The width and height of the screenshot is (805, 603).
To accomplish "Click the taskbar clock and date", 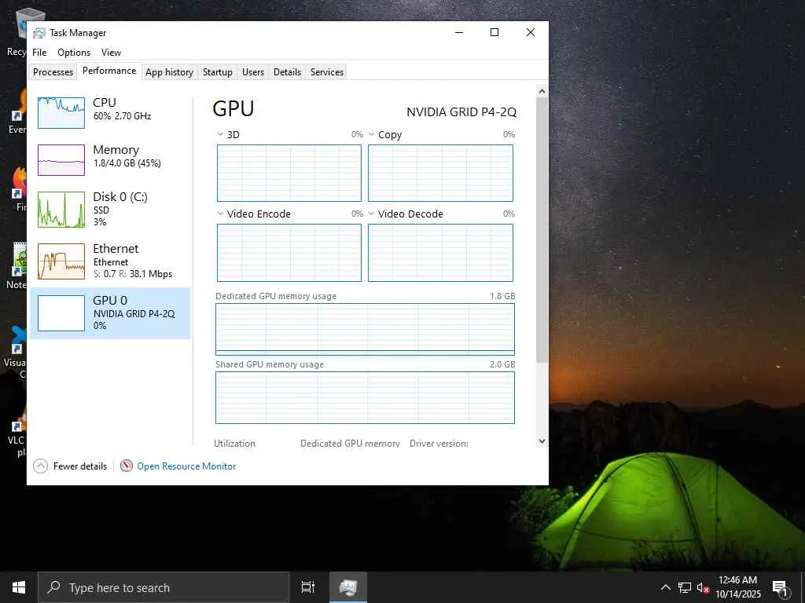I will coord(737,587).
